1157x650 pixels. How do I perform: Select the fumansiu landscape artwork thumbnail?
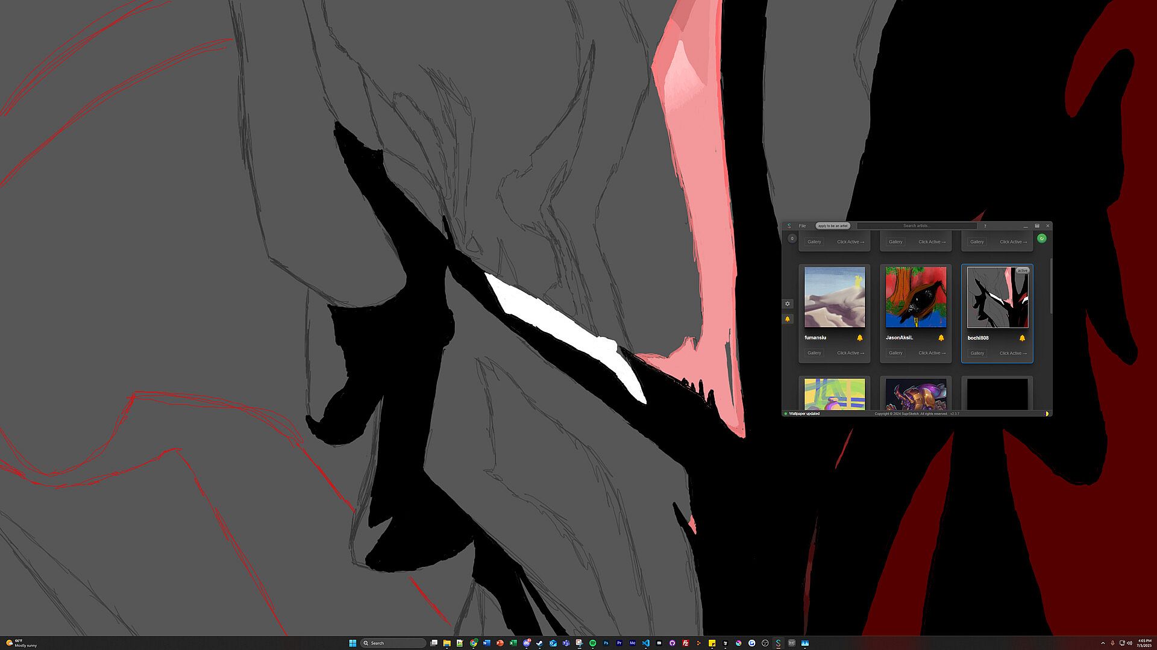[834, 297]
